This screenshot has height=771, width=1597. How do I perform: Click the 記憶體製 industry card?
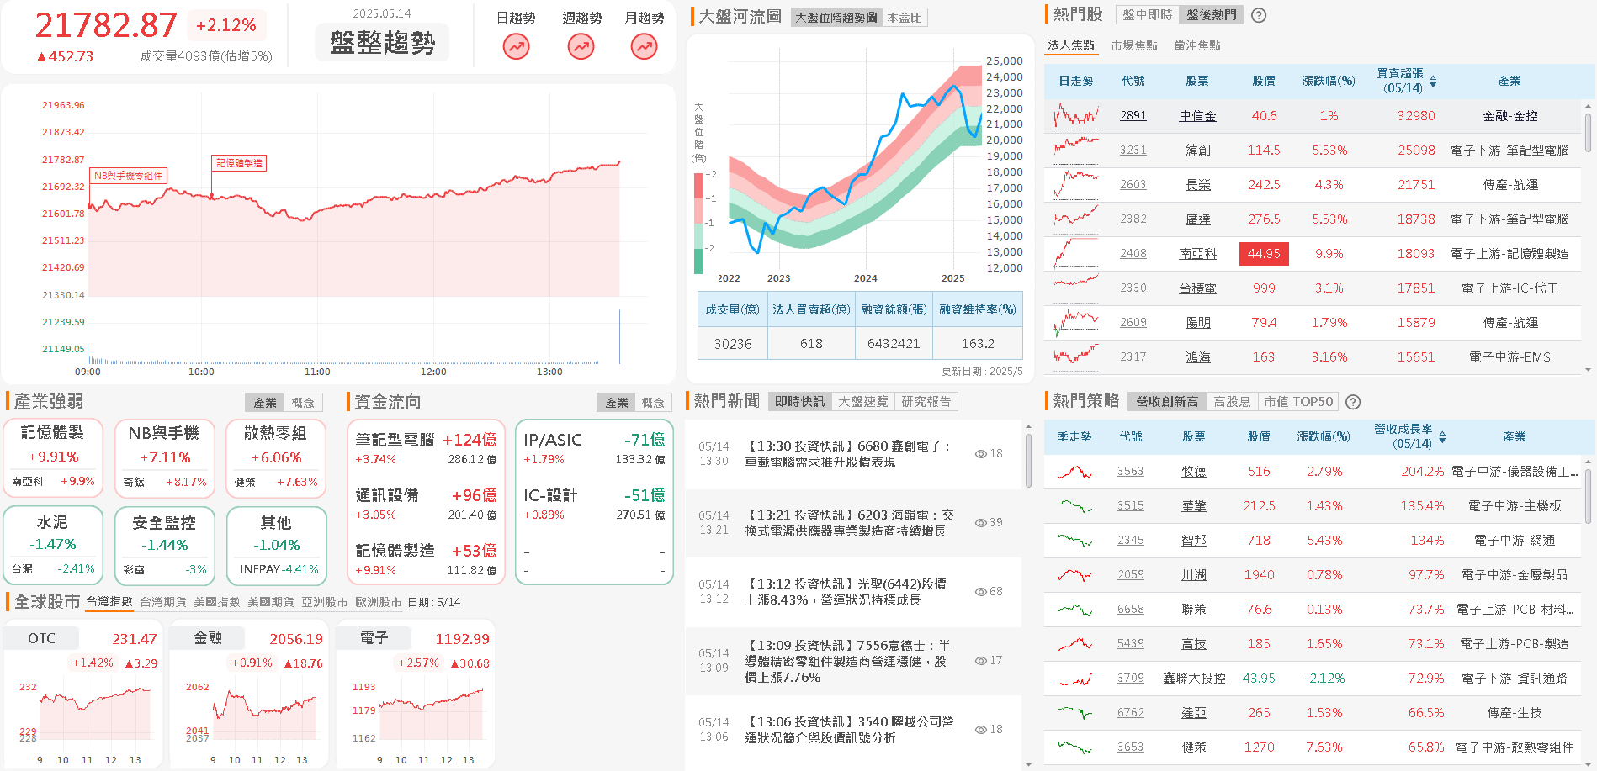point(53,458)
